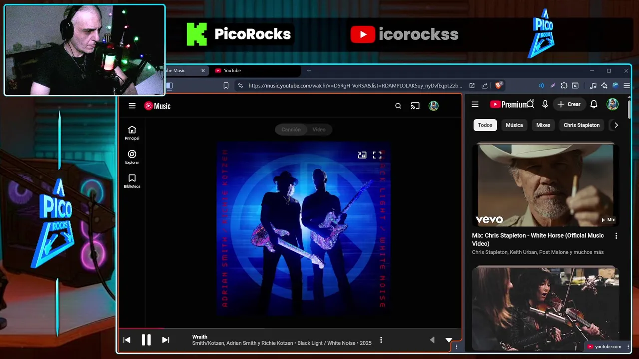The width and height of the screenshot is (639, 359).
Task: Expand volume controls with left arrow
Action: (x=432, y=340)
